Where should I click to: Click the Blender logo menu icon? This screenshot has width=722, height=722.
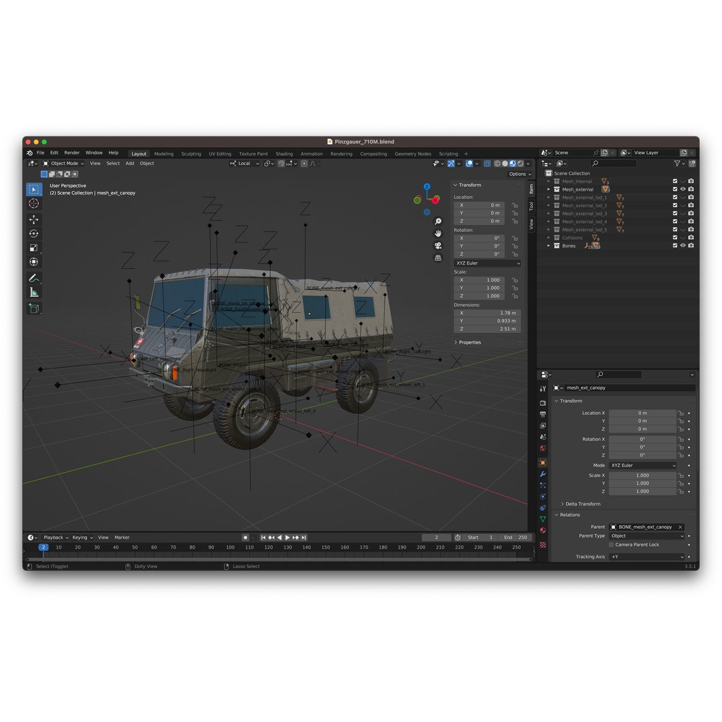click(30, 153)
